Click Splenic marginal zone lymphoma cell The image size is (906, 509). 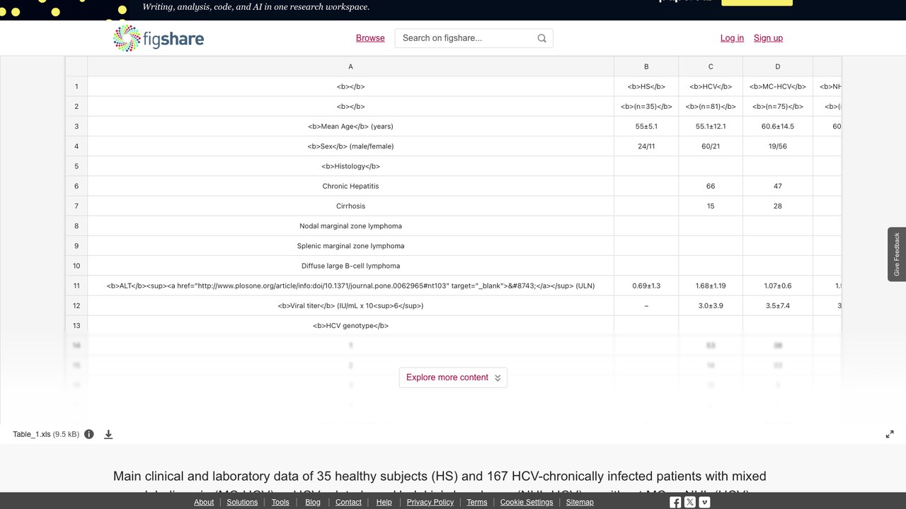pyautogui.click(x=350, y=246)
